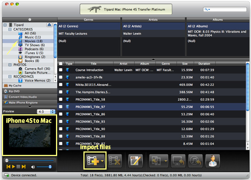Check the amelie-ac3-3f+lfe row checkbox
The image size is (251, 180).
coord(61,77)
